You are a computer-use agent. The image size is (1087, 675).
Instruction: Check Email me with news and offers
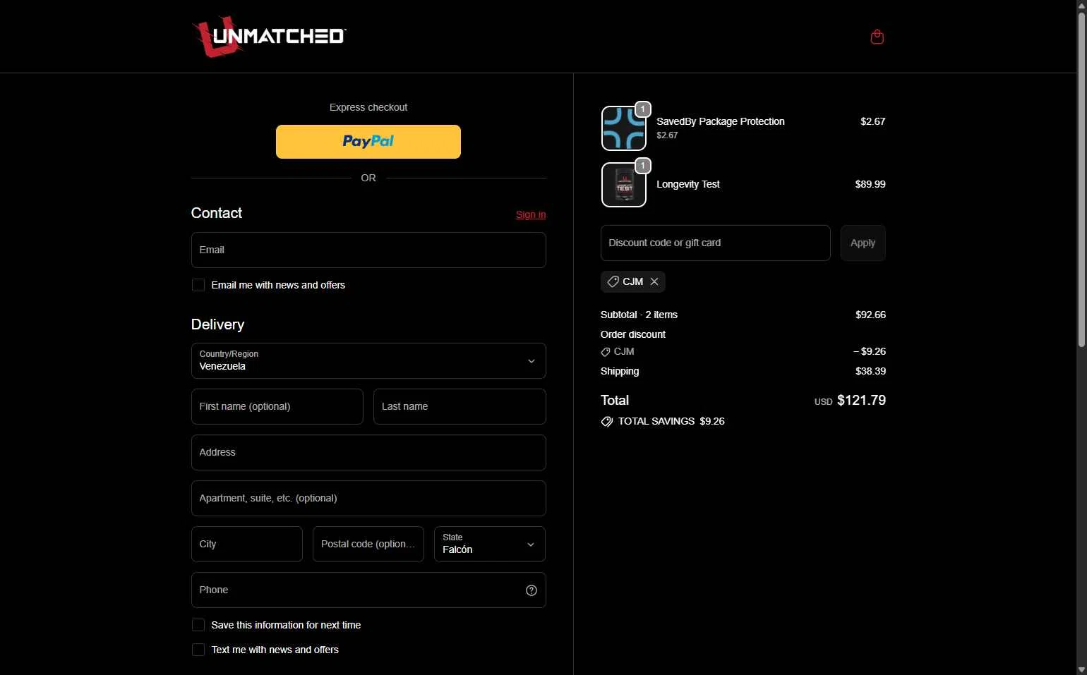point(198,285)
